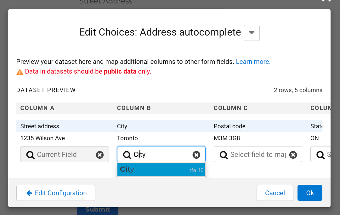This screenshot has height=215, width=340.
Task: Click the search icon in Column C field
Action: tap(224, 155)
